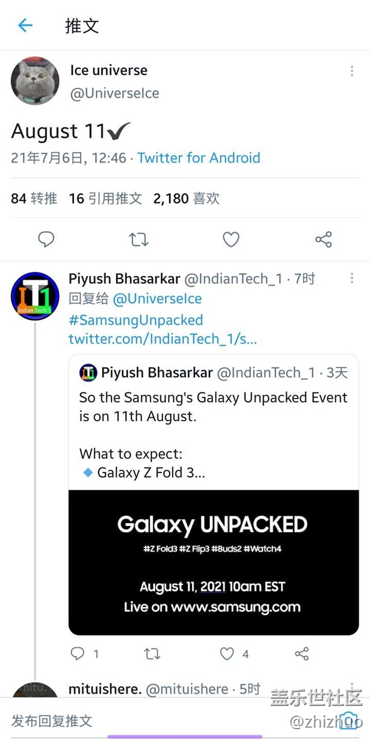Tap the reply tweet input field
The image size is (370, 743).
(142, 721)
